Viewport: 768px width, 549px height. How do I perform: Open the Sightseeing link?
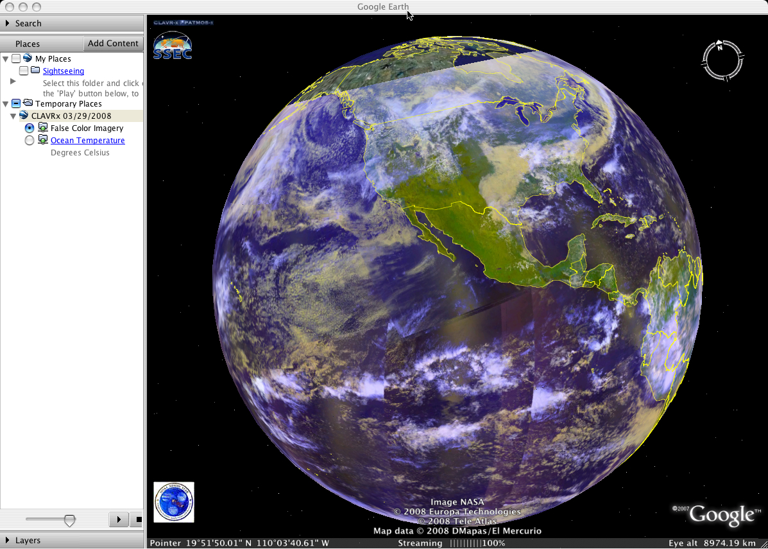pyautogui.click(x=63, y=71)
